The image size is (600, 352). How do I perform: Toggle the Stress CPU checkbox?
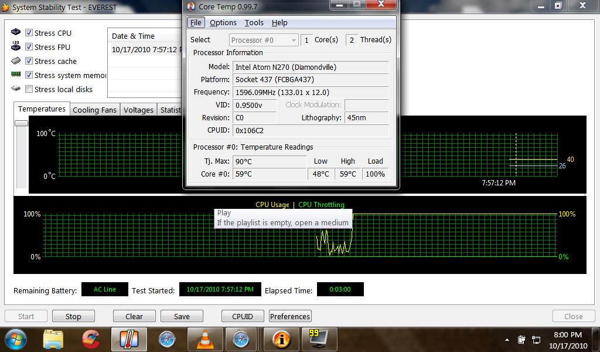click(x=29, y=32)
